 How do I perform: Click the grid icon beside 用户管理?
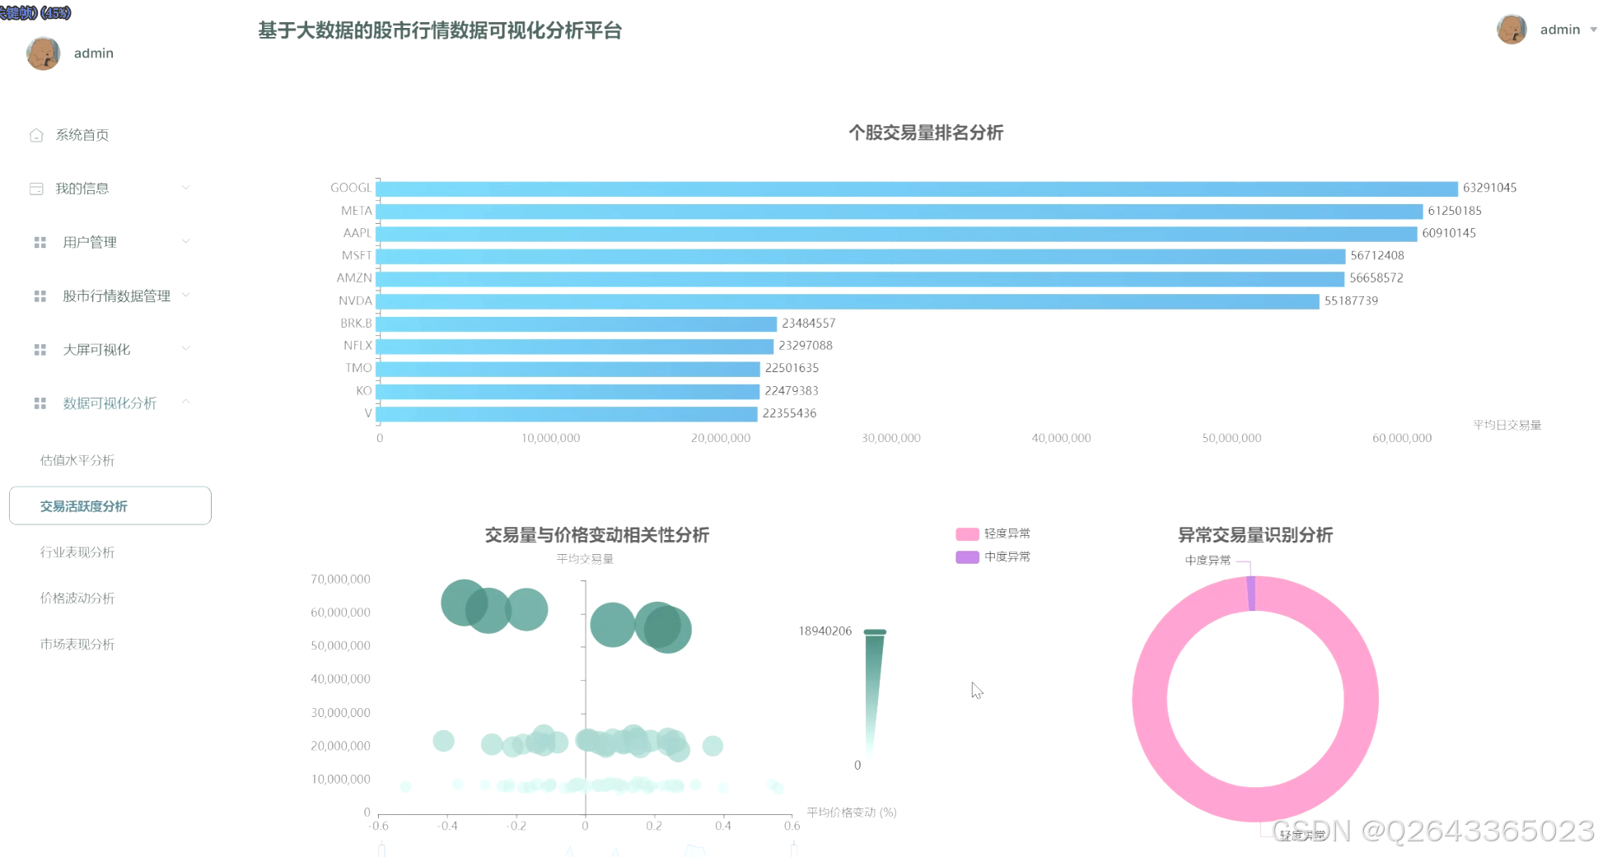(40, 242)
